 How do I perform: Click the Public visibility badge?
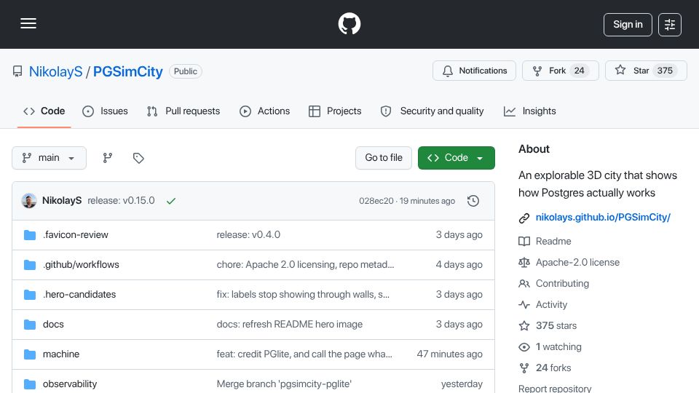186,71
